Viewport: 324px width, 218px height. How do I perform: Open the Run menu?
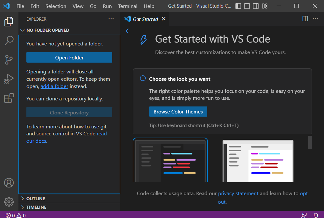click(107, 6)
